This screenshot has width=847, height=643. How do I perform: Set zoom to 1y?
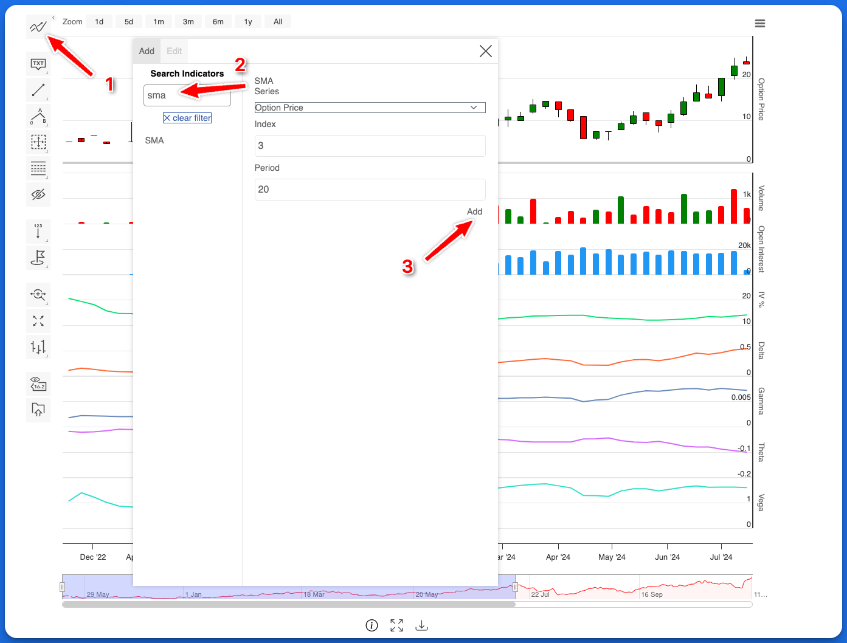[x=248, y=22]
